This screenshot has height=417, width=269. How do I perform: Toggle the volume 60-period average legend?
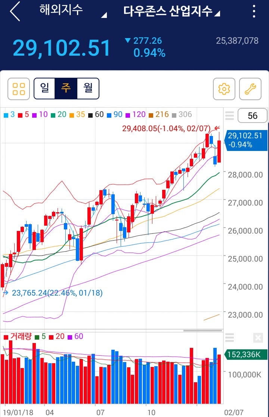pyautogui.click(x=75, y=337)
